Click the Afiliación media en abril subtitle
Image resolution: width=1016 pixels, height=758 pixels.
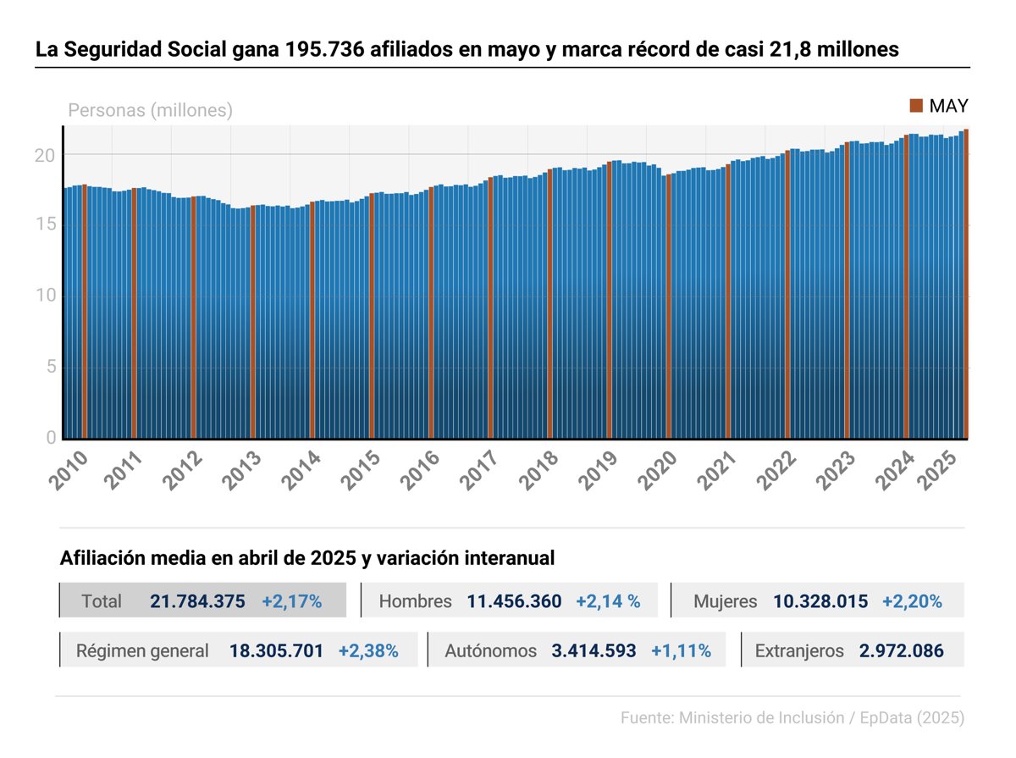pyautogui.click(x=307, y=559)
